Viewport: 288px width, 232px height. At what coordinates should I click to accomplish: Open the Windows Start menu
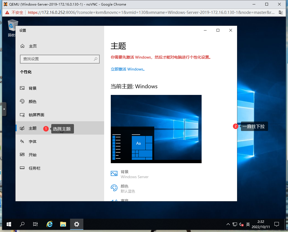click(9, 224)
